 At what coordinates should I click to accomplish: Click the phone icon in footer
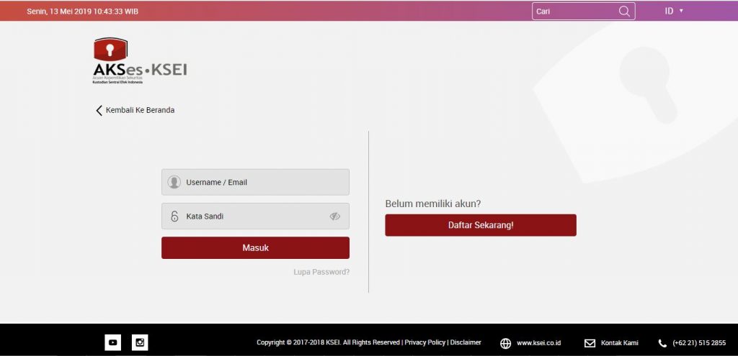tap(662, 343)
